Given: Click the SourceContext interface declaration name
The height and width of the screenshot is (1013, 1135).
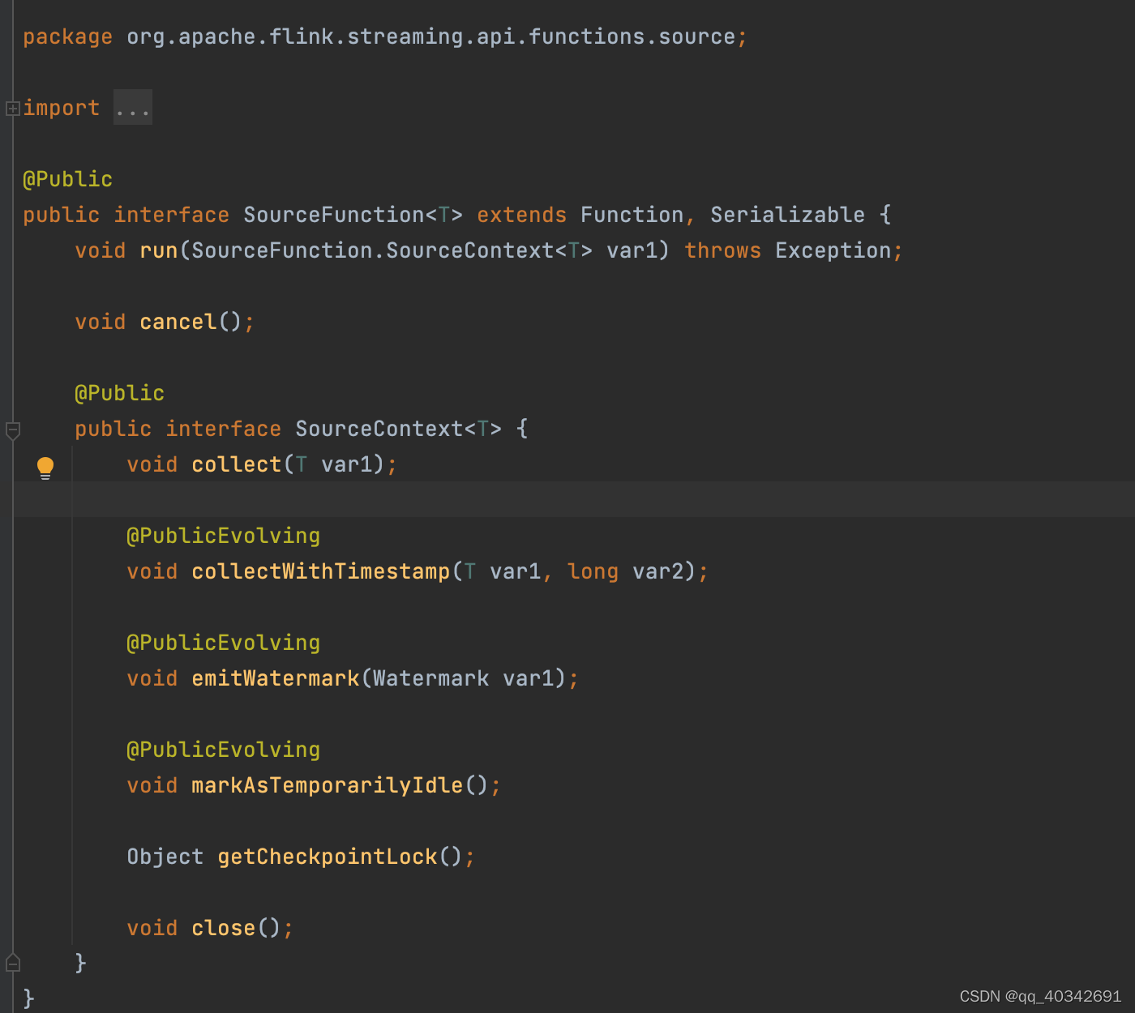Looking at the screenshot, I should 379,429.
